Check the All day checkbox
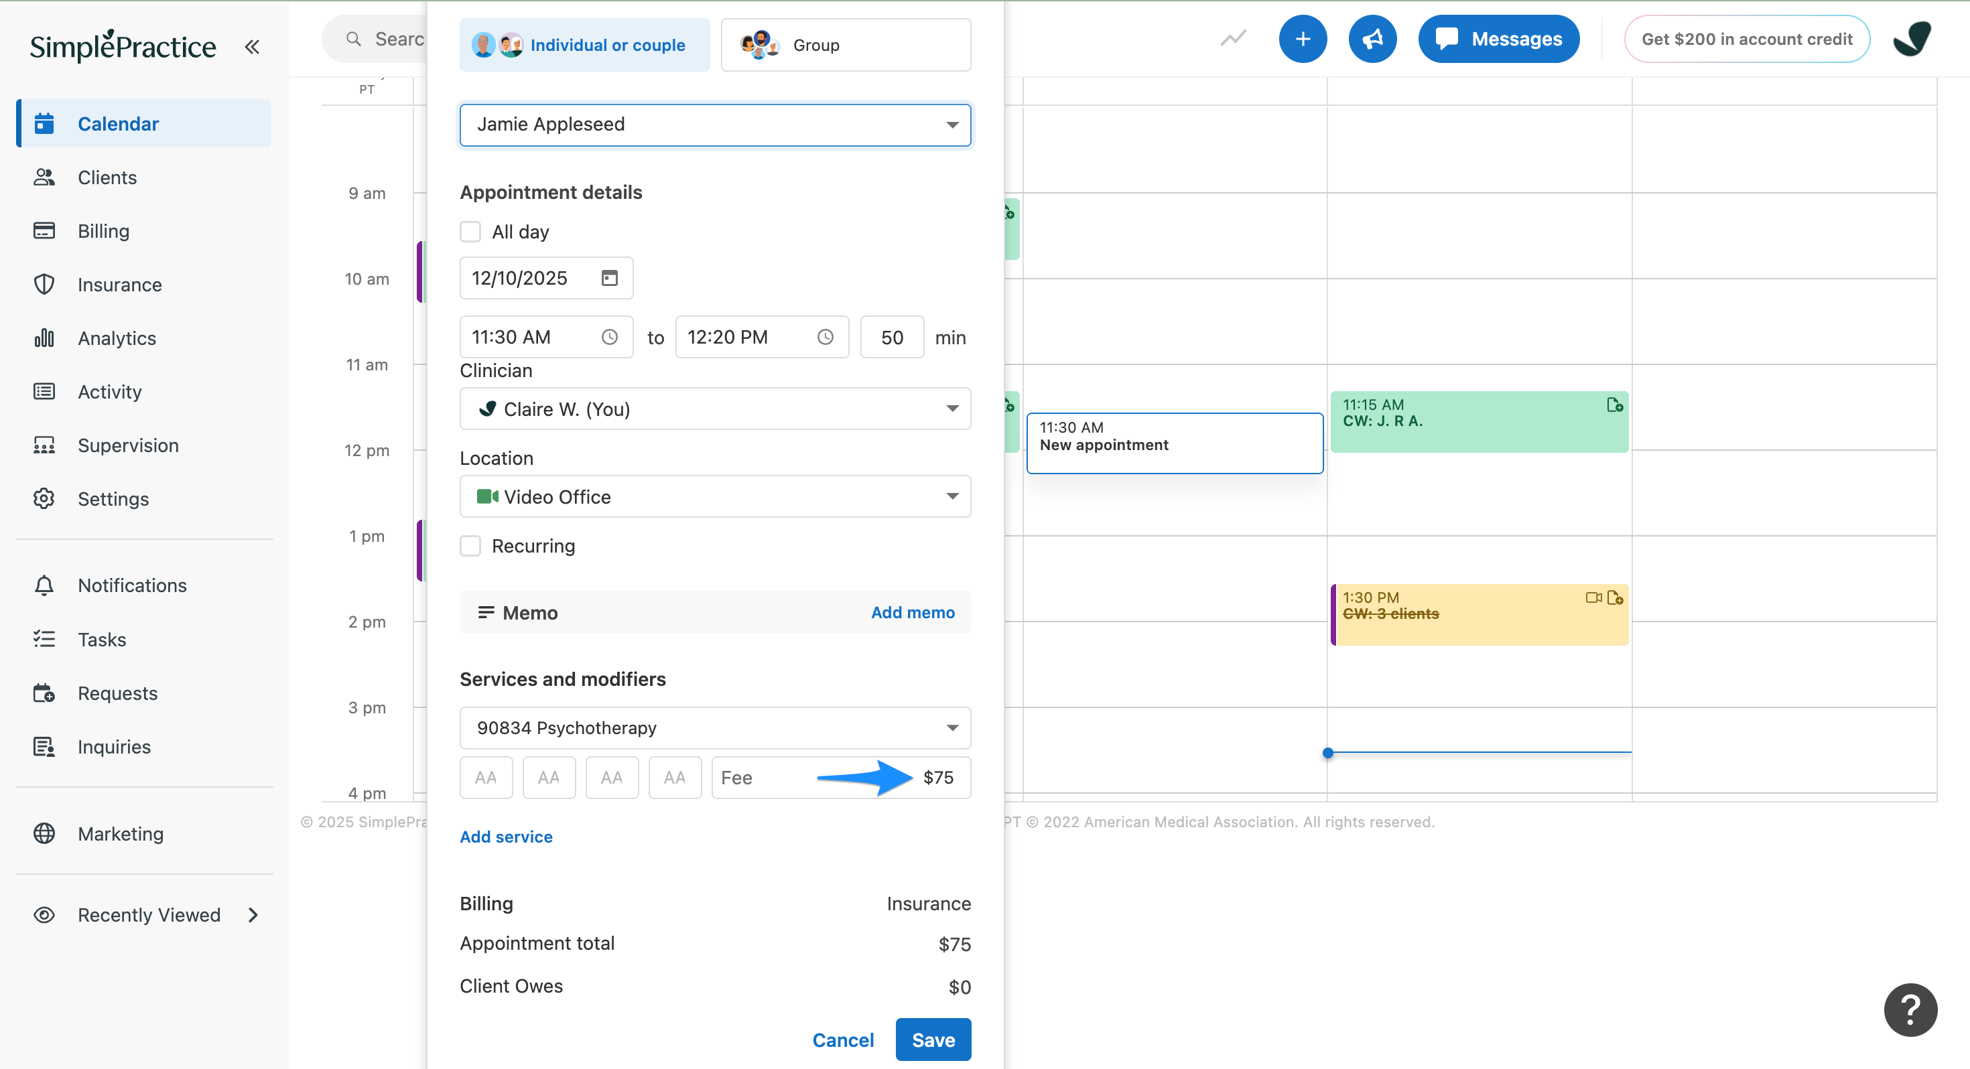 tap(470, 232)
